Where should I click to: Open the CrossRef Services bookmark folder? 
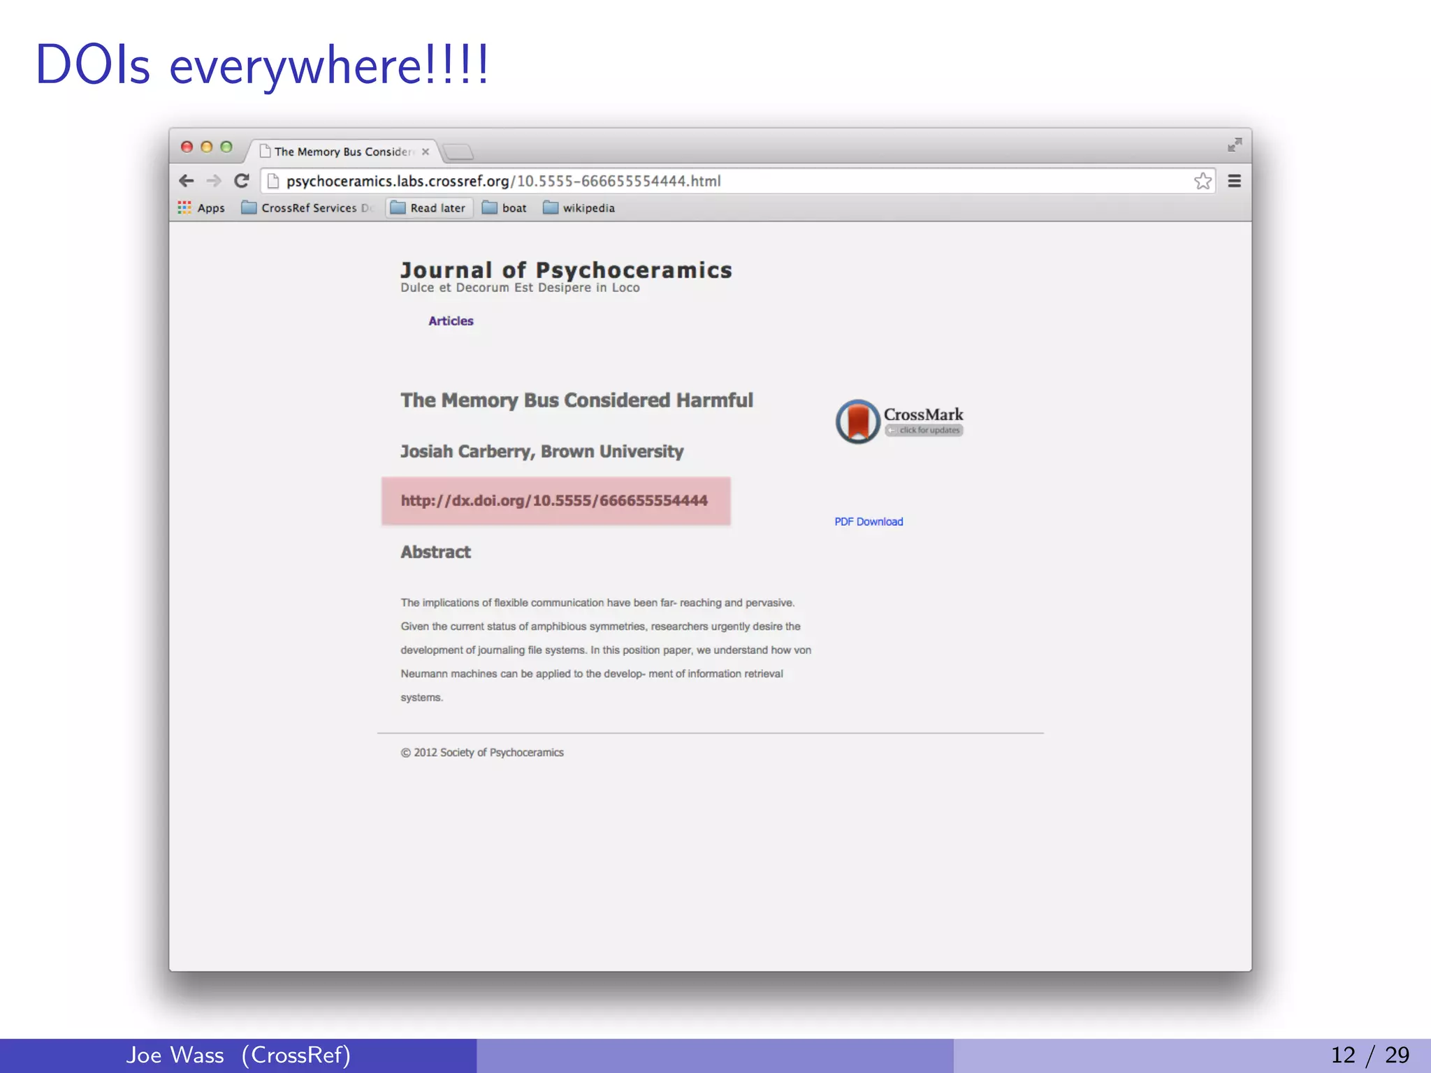point(307,208)
